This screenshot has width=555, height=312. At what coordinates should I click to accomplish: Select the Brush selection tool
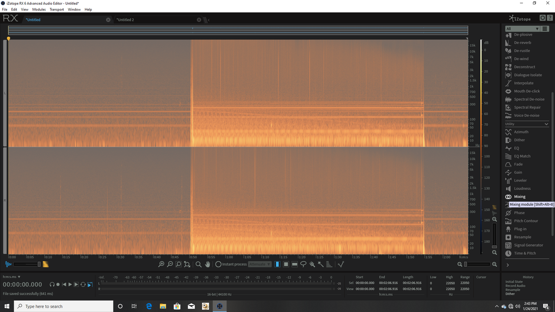pos(312,264)
